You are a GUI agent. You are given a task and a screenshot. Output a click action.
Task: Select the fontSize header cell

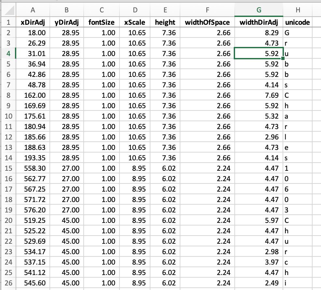[102, 22]
